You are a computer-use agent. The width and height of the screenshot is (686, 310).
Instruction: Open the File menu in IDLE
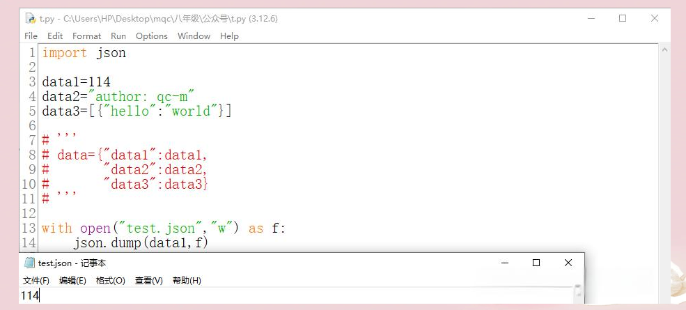[31, 36]
